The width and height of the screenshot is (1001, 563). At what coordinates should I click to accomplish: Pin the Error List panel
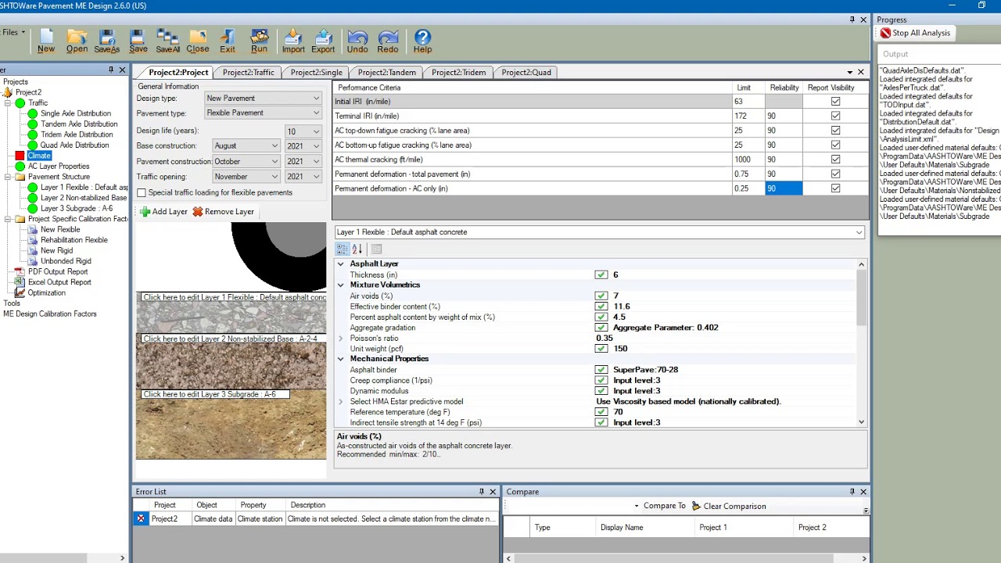pos(482,492)
